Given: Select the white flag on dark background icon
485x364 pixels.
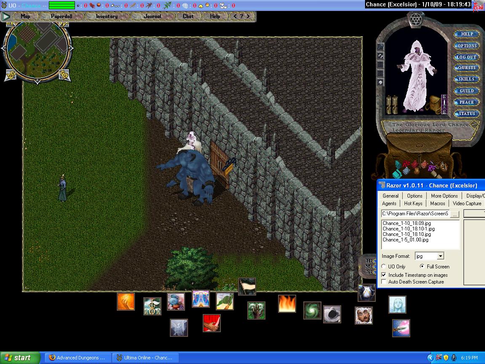Looking at the screenshot, I should click(247, 286).
